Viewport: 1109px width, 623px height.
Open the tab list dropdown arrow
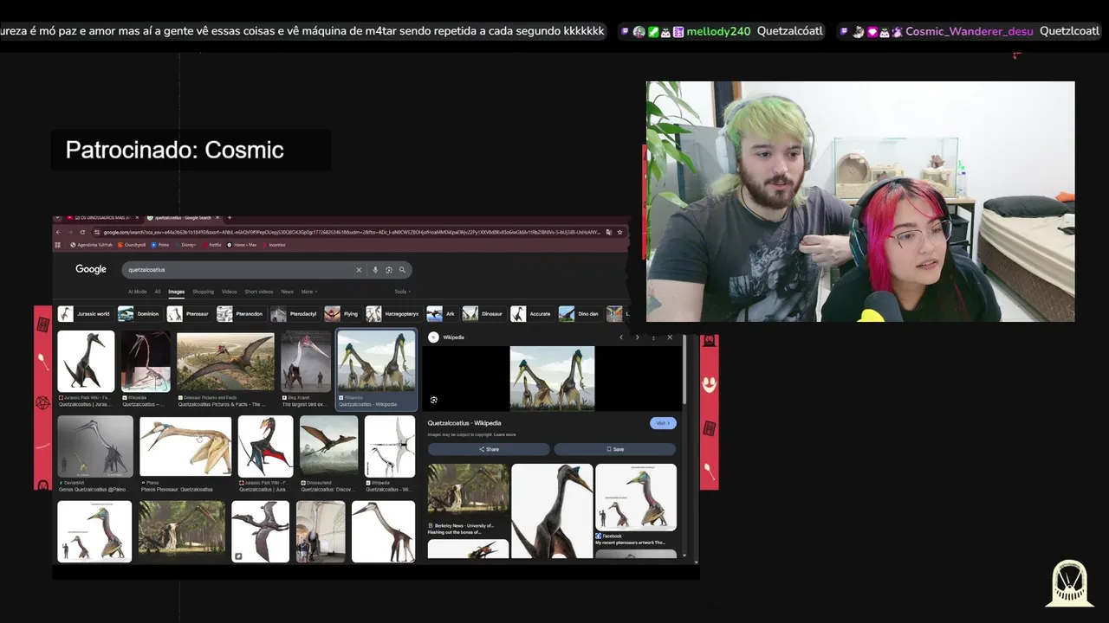coord(58,217)
